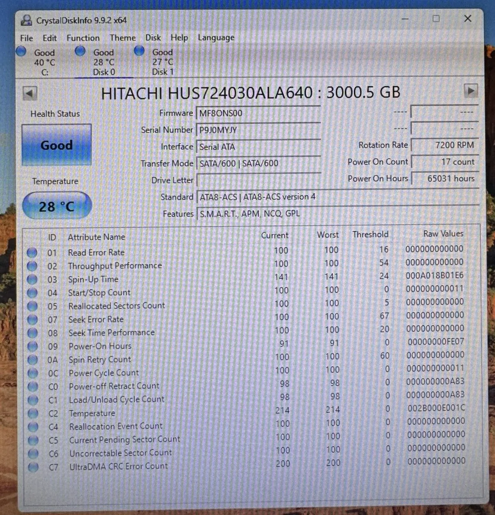The width and height of the screenshot is (495, 515).
Task: Click status circle of Current Pending Sector Count
Action: [x=33, y=440]
